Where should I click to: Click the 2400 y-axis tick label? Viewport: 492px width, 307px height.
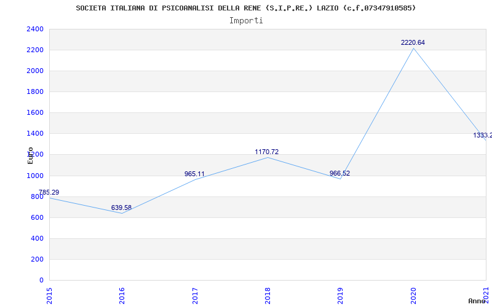[35, 29]
